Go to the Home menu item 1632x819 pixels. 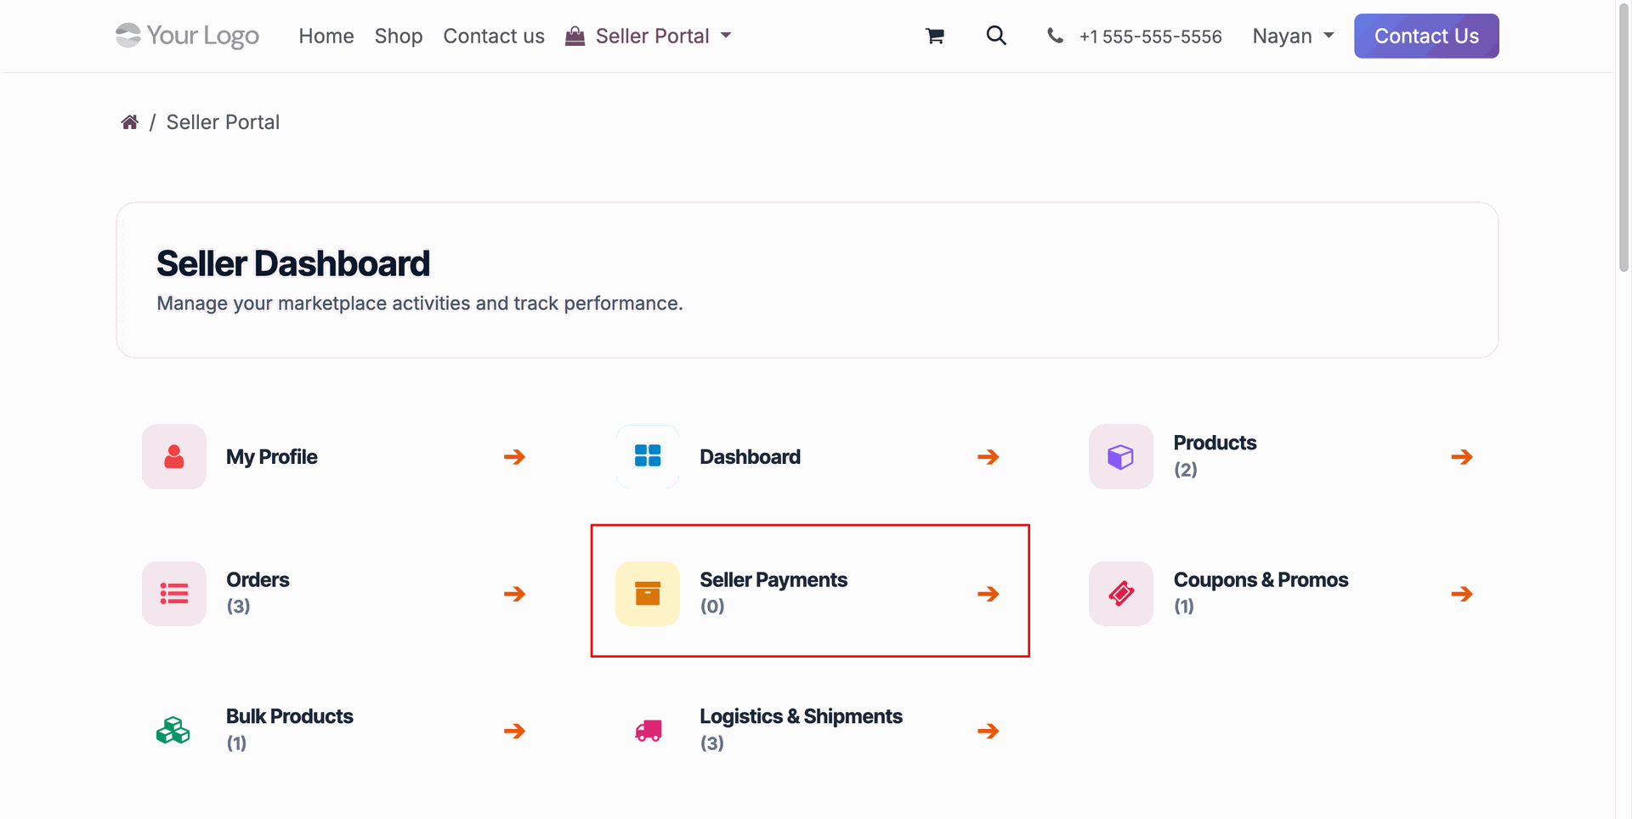point(326,36)
